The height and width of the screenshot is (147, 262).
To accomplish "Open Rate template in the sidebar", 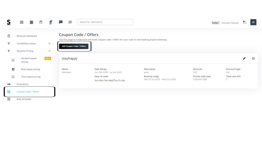I will [x=24, y=99].
